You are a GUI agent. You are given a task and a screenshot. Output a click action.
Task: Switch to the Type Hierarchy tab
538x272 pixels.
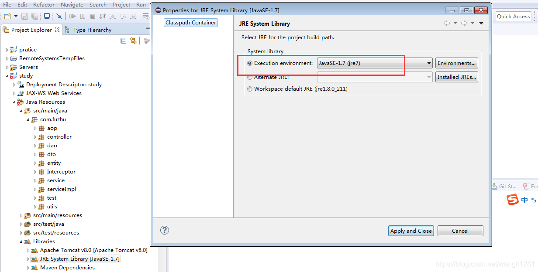[88, 30]
